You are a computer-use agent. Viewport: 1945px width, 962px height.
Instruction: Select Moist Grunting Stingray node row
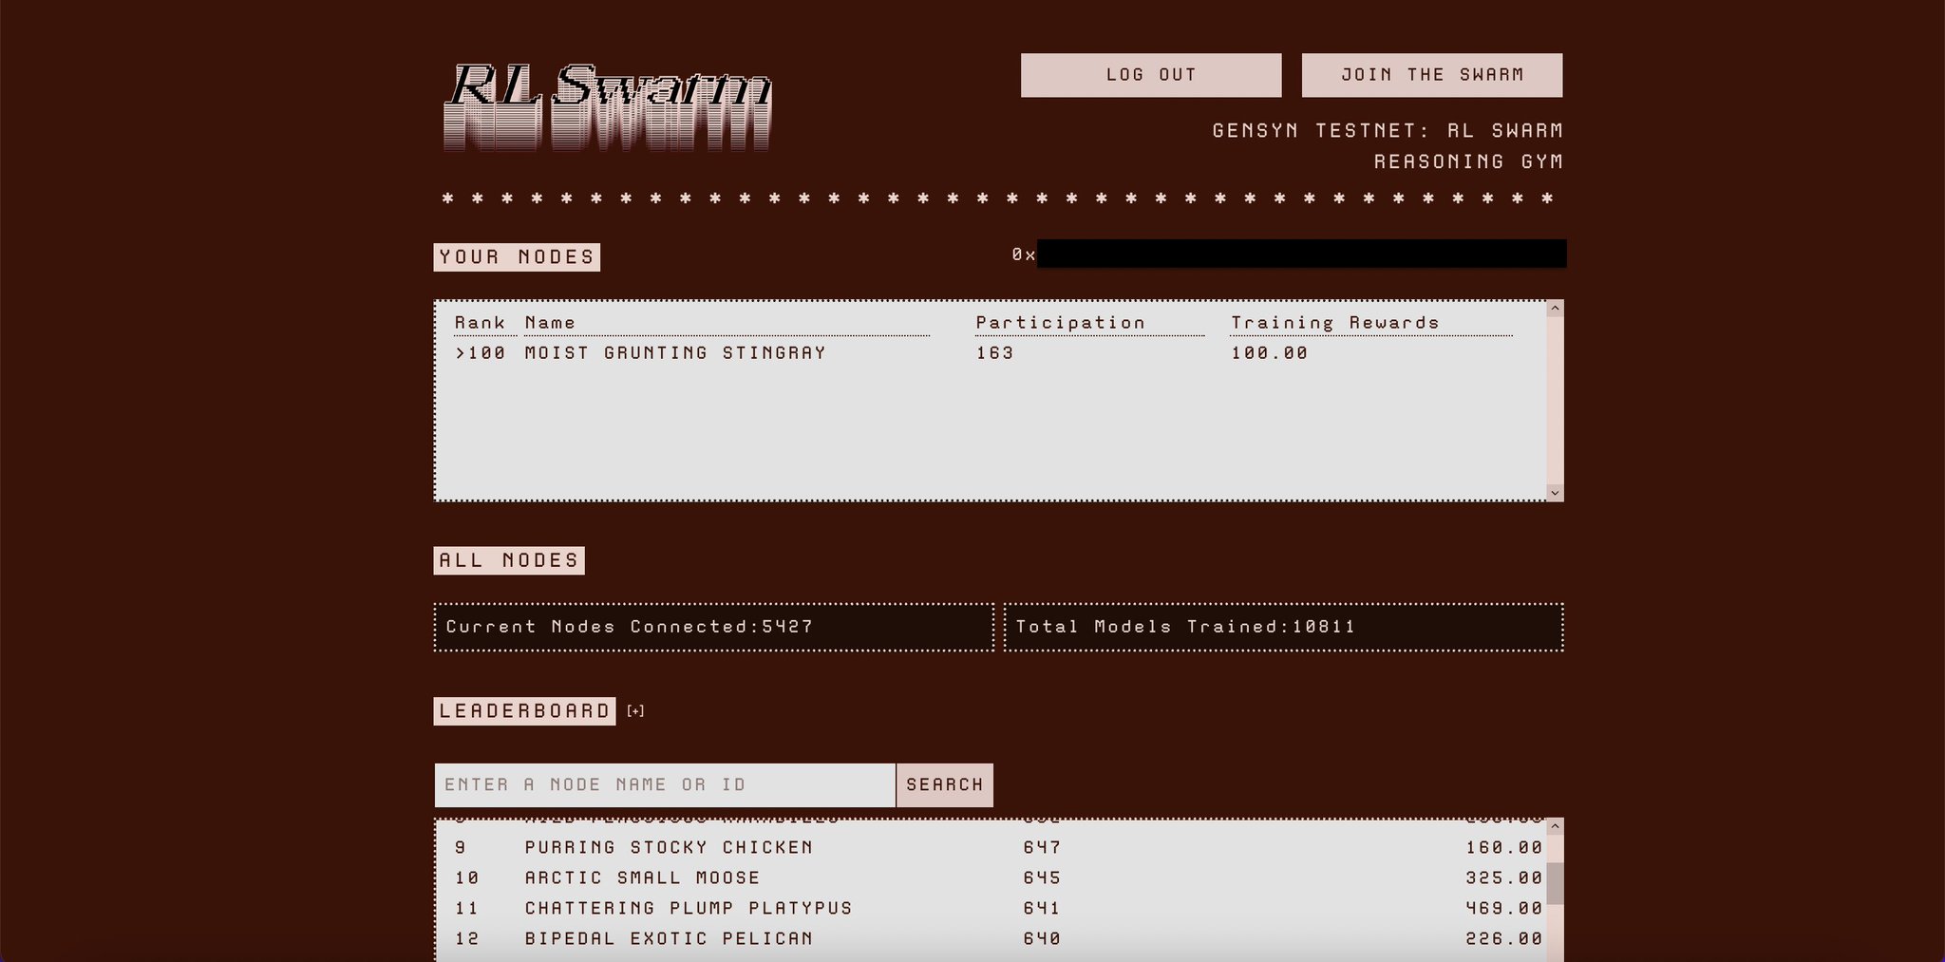click(x=675, y=353)
